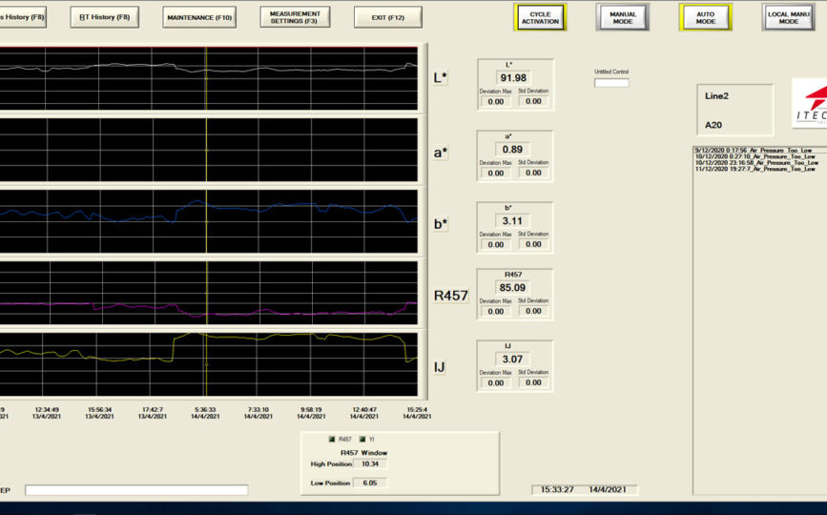
Task: Click b* Std Deviation value
Action: (533, 244)
